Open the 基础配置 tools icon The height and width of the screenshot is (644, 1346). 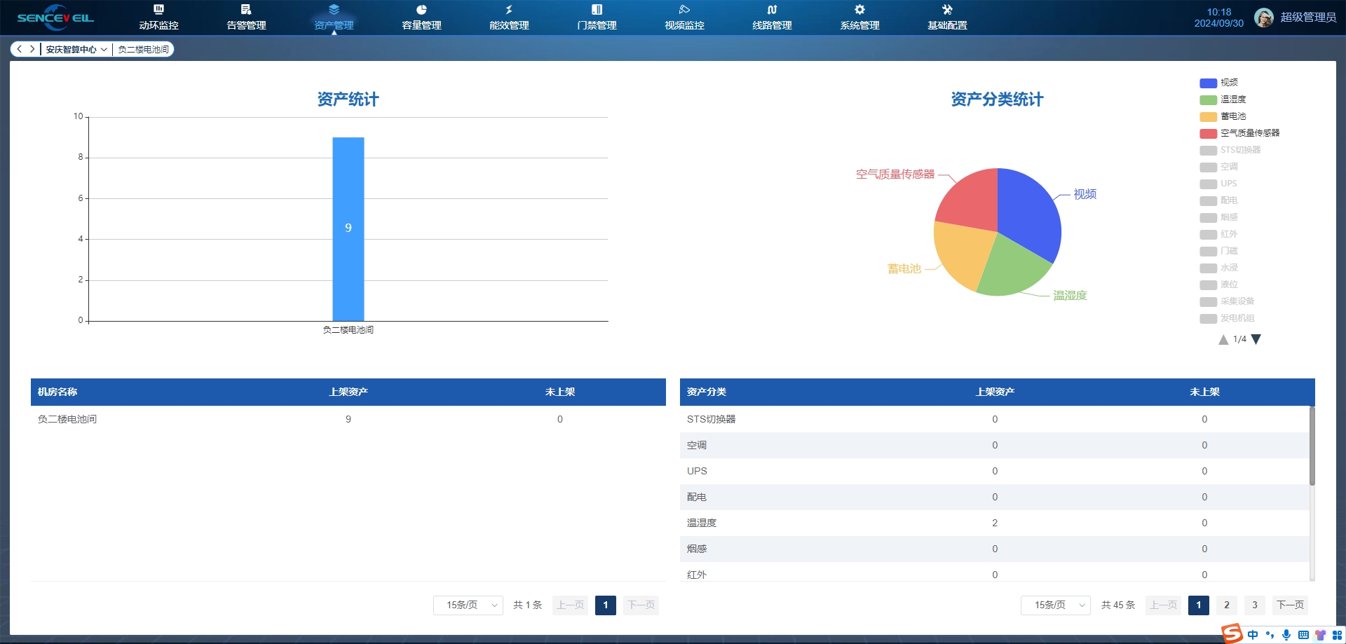tap(947, 10)
